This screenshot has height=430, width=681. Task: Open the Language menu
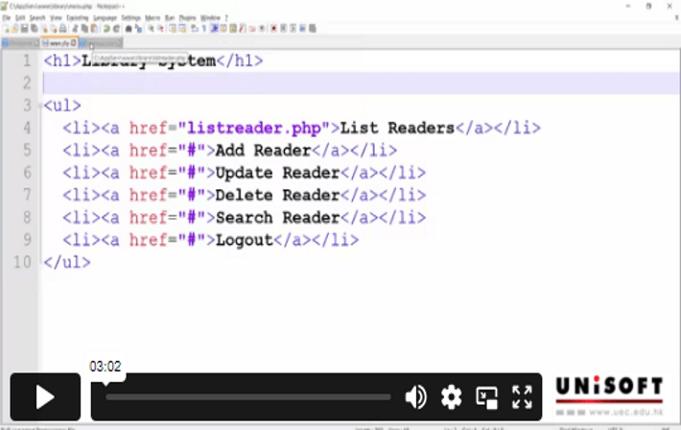(x=106, y=17)
